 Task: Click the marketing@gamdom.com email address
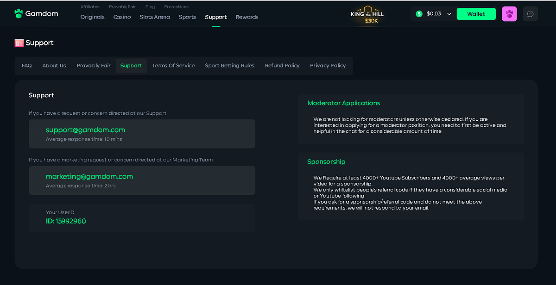[89, 177]
